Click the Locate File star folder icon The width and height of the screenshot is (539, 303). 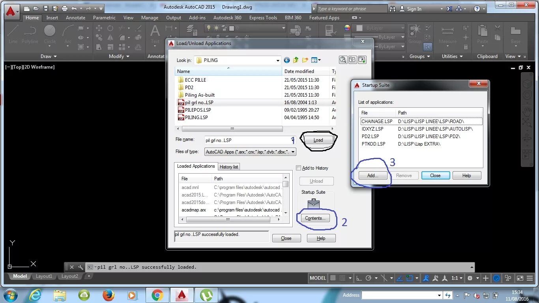pyautogui.click(x=352, y=60)
